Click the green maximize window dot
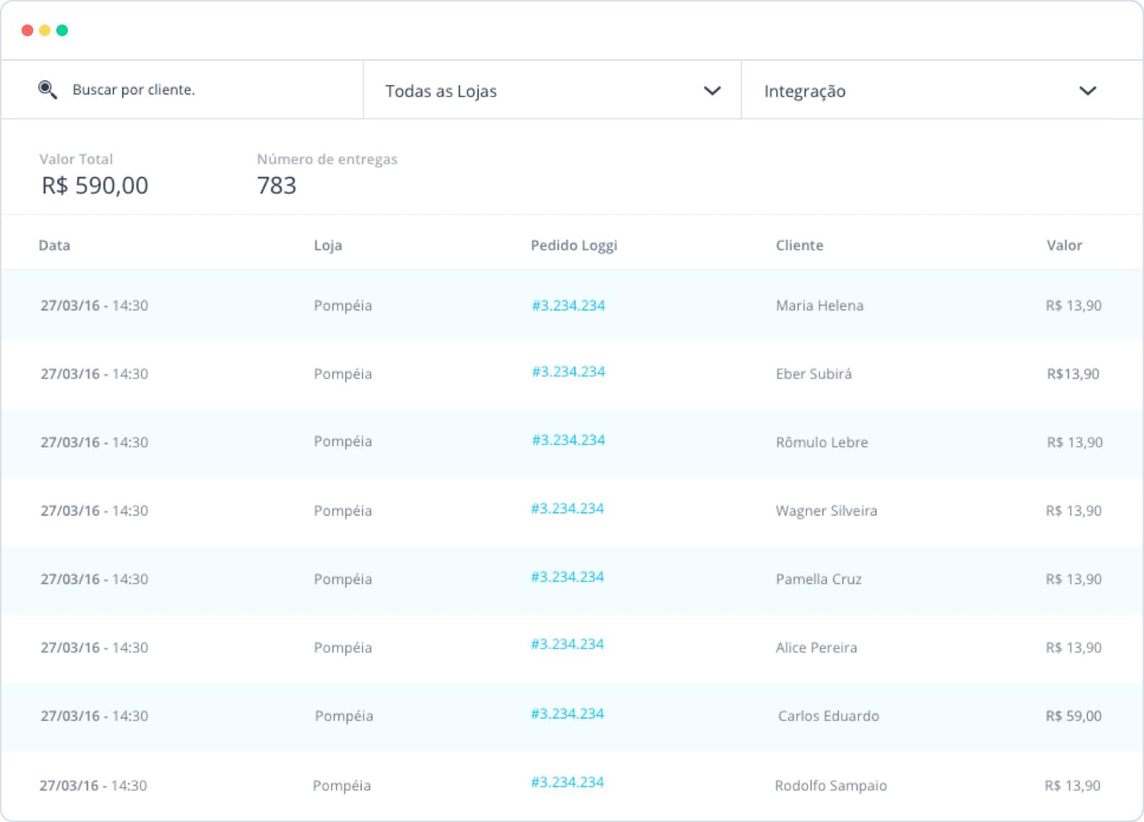Image resolution: width=1144 pixels, height=822 pixels. click(x=62, y=30)
